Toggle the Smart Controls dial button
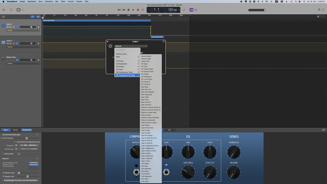The height and width of the screenshot is (184, 327). pos(18,10)
